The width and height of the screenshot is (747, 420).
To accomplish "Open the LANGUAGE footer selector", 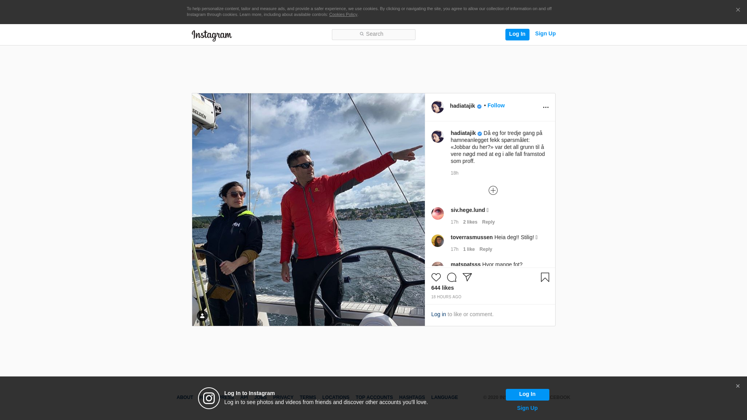I will [444, 397].
